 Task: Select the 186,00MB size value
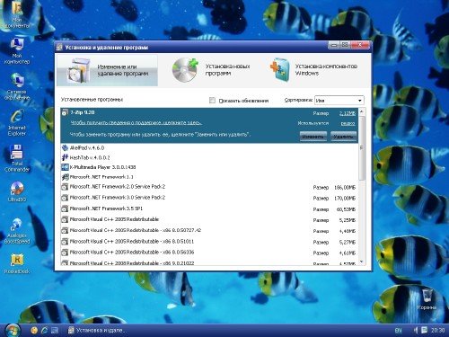pos(345,188)
